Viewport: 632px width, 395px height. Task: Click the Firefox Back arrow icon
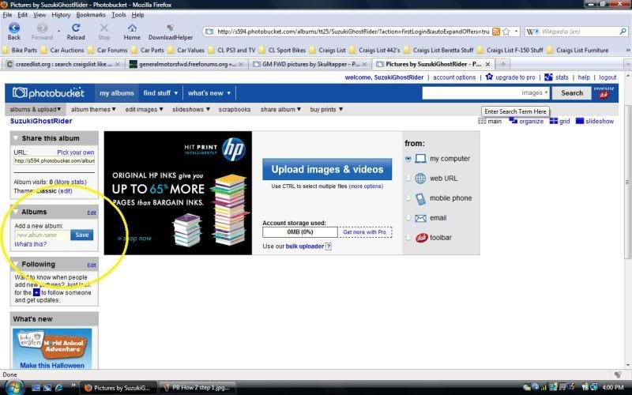coord(14,28)
